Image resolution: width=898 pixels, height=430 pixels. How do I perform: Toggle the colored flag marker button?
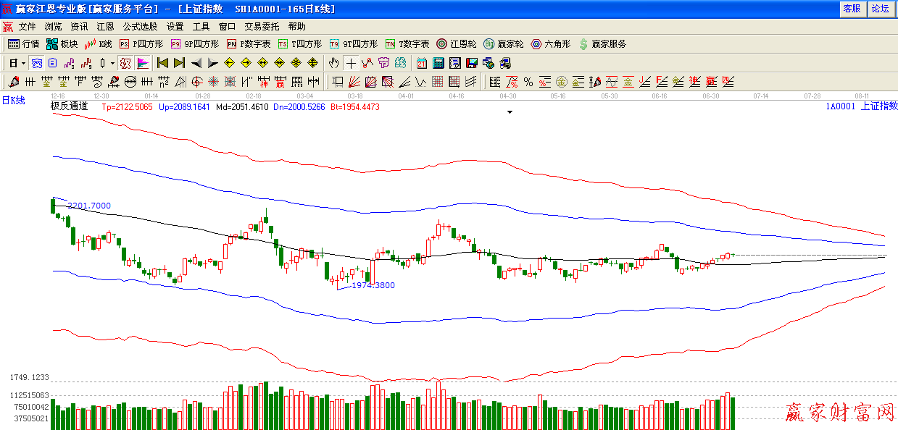click(x=142, y=63)
